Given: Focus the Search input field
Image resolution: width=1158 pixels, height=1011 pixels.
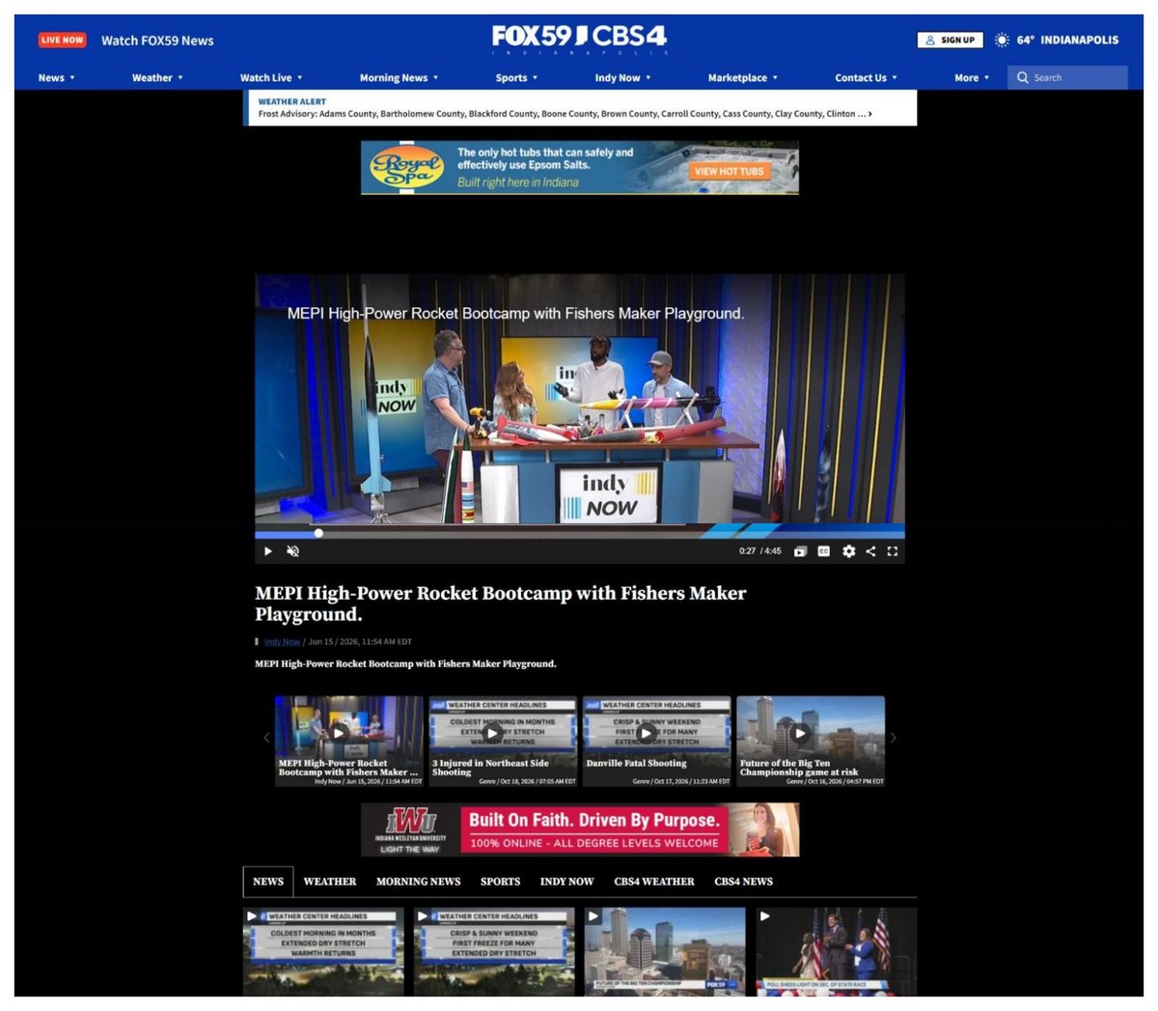Looking at the screenshot, I should click(x=1067, y=77).
